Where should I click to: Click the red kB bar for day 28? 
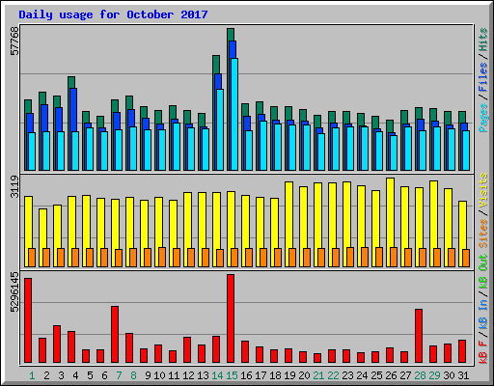(419, 336)
